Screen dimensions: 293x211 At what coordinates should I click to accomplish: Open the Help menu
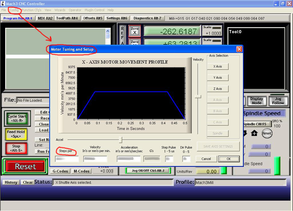coord(111,10)
